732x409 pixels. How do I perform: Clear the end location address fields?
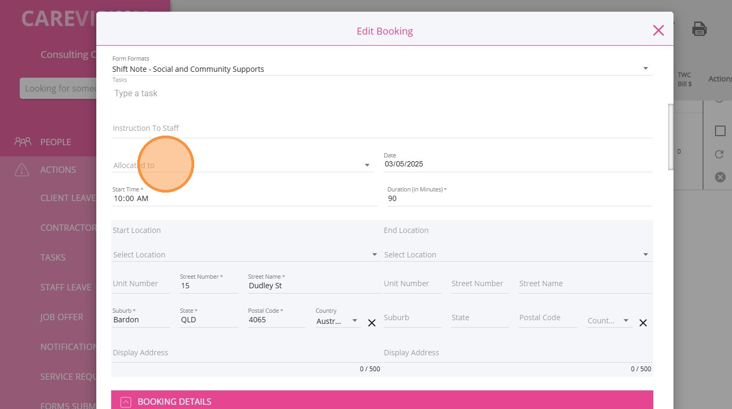pyautogui.click(x=643, y=323)
